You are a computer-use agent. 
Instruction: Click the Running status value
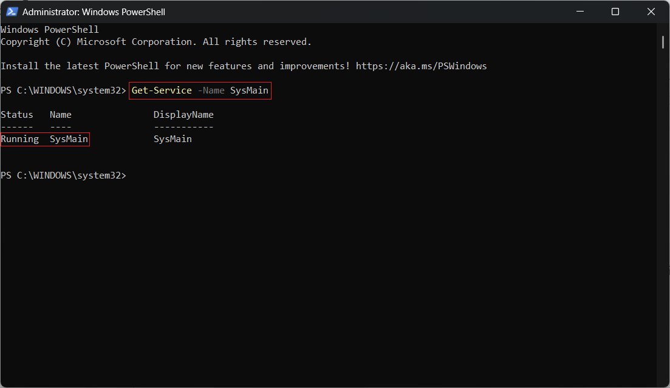pos(19,139)
